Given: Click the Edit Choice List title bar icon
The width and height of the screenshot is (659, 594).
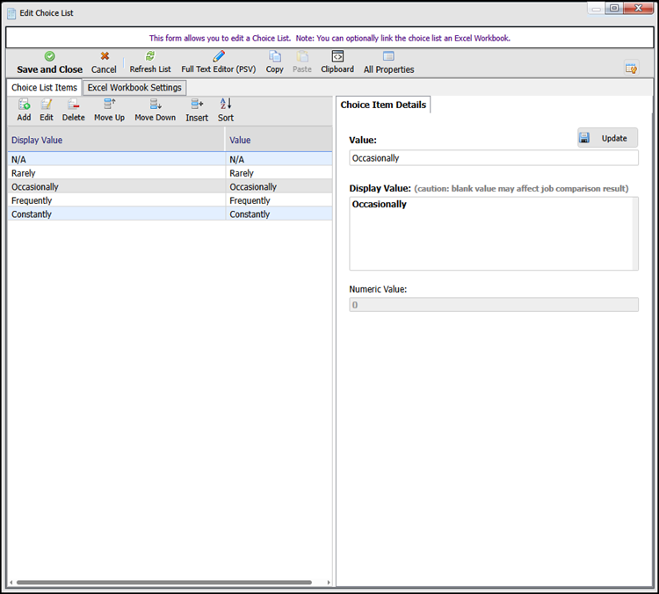Looking at the screenshot, I should pos(11,13).
